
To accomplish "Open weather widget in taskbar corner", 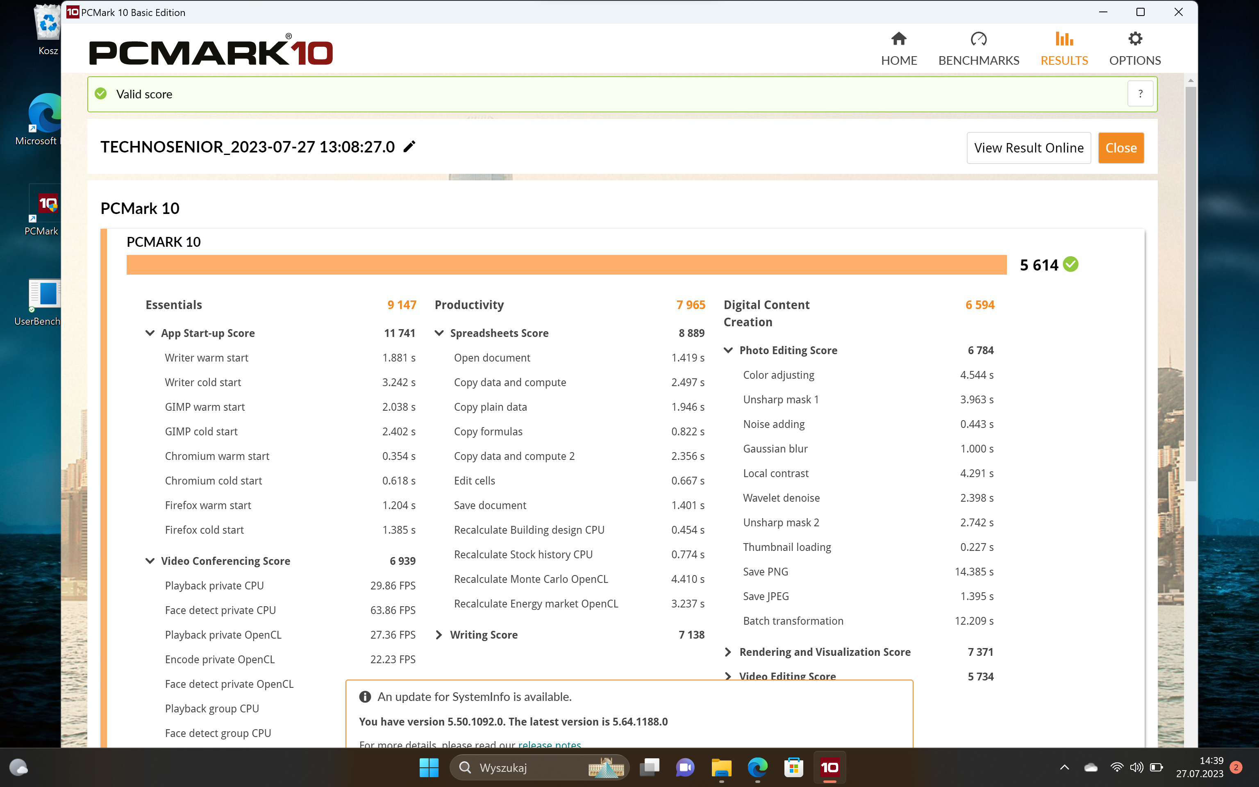I will click(19, 767).
